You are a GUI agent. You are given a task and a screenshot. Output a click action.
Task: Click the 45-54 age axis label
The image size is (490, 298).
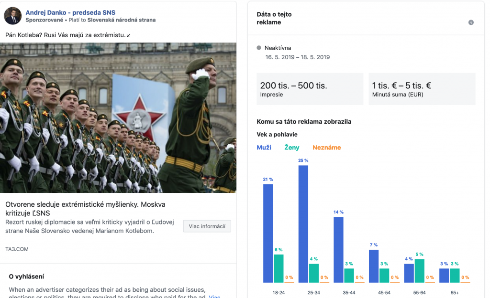pyautogui.click(x=384, y=292)
